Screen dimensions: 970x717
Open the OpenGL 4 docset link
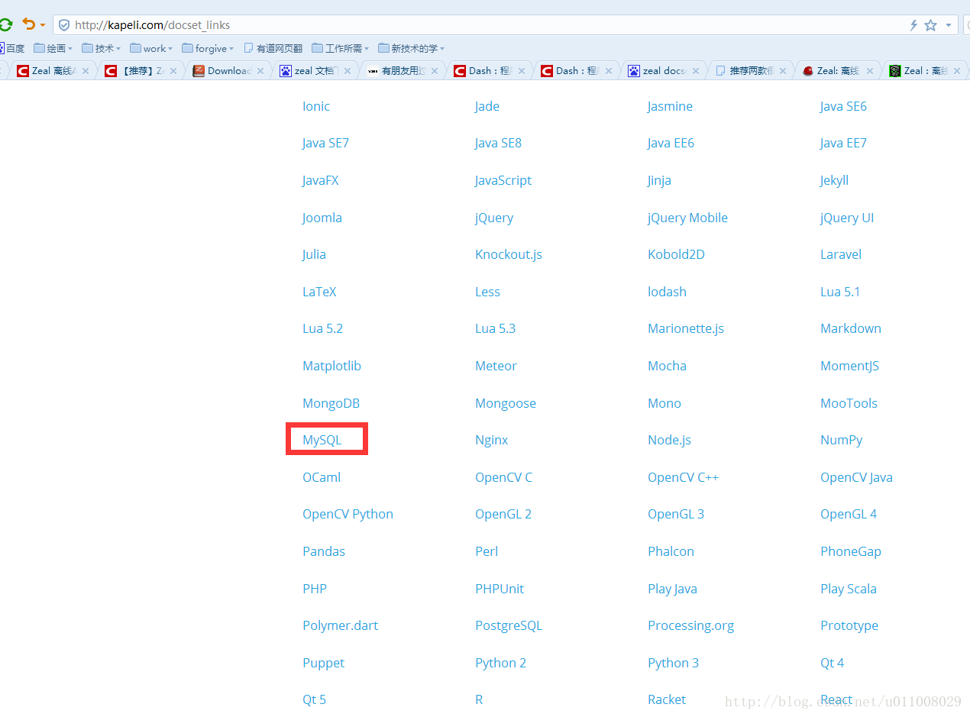pos(849,514)
